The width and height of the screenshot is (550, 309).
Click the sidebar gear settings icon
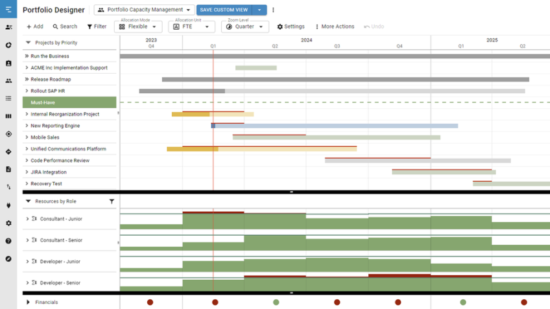tap(8, 223)
